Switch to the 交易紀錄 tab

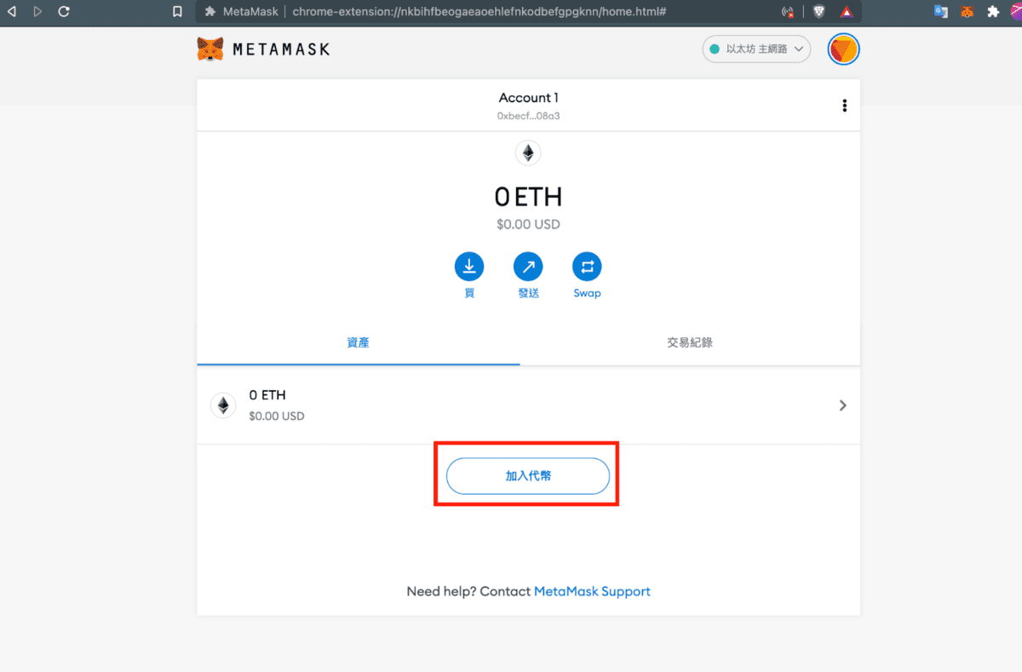[690, 342]
